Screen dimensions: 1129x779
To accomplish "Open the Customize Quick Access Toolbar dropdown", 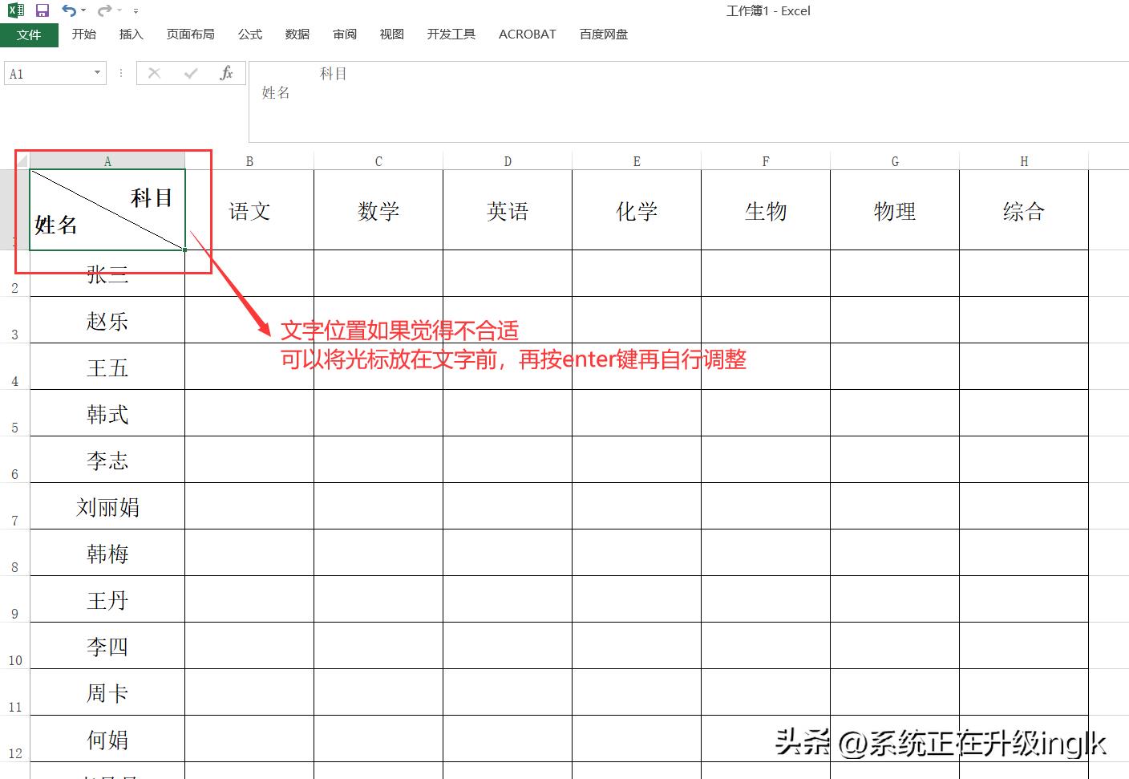I will tap(136, 11).
